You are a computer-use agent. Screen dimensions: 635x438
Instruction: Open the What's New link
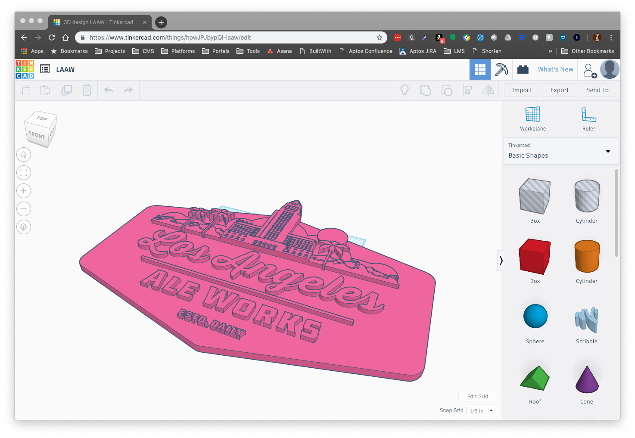click(x=556, y=69)
